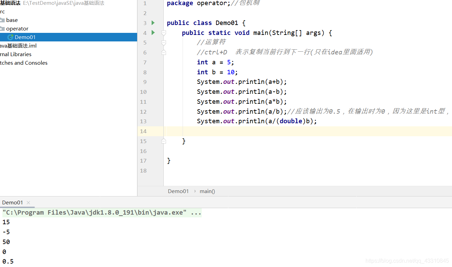This screenshot has width=452, height=267.
Task: Click the Demo01 class icon in tree
Action: [x=10, y=37]
